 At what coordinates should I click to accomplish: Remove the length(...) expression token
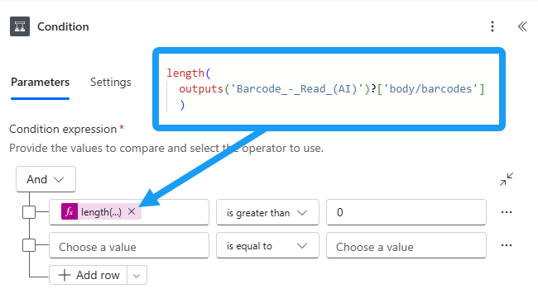tap(132, 211)
